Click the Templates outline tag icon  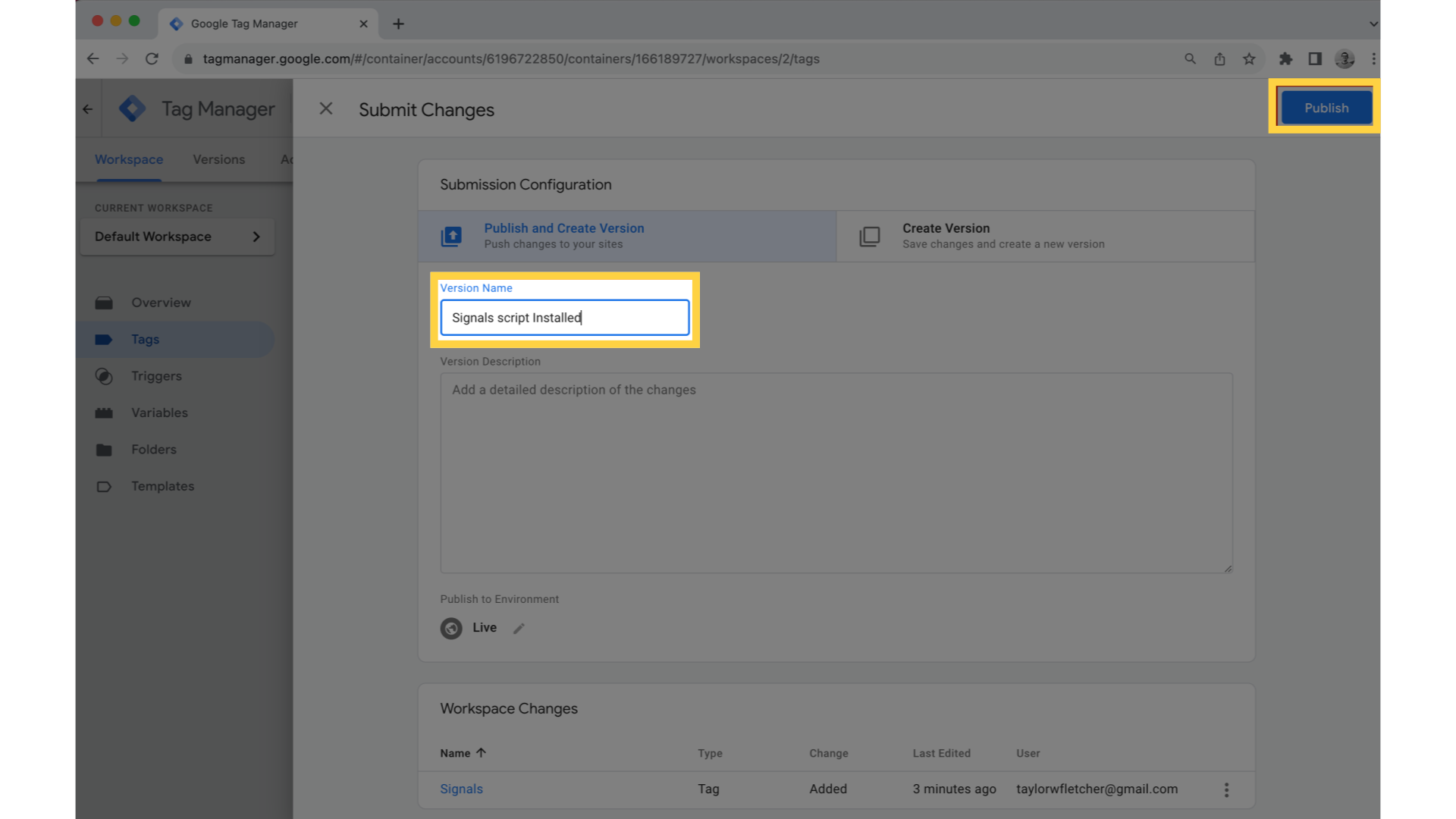104,486
